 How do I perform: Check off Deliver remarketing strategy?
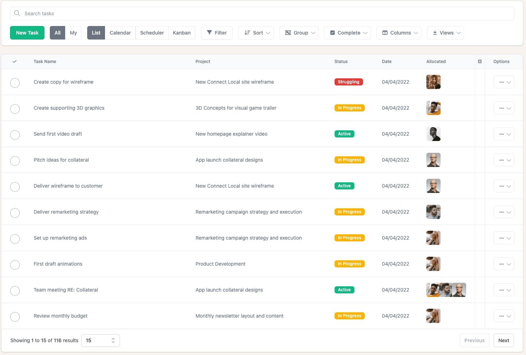coord(15,213)
